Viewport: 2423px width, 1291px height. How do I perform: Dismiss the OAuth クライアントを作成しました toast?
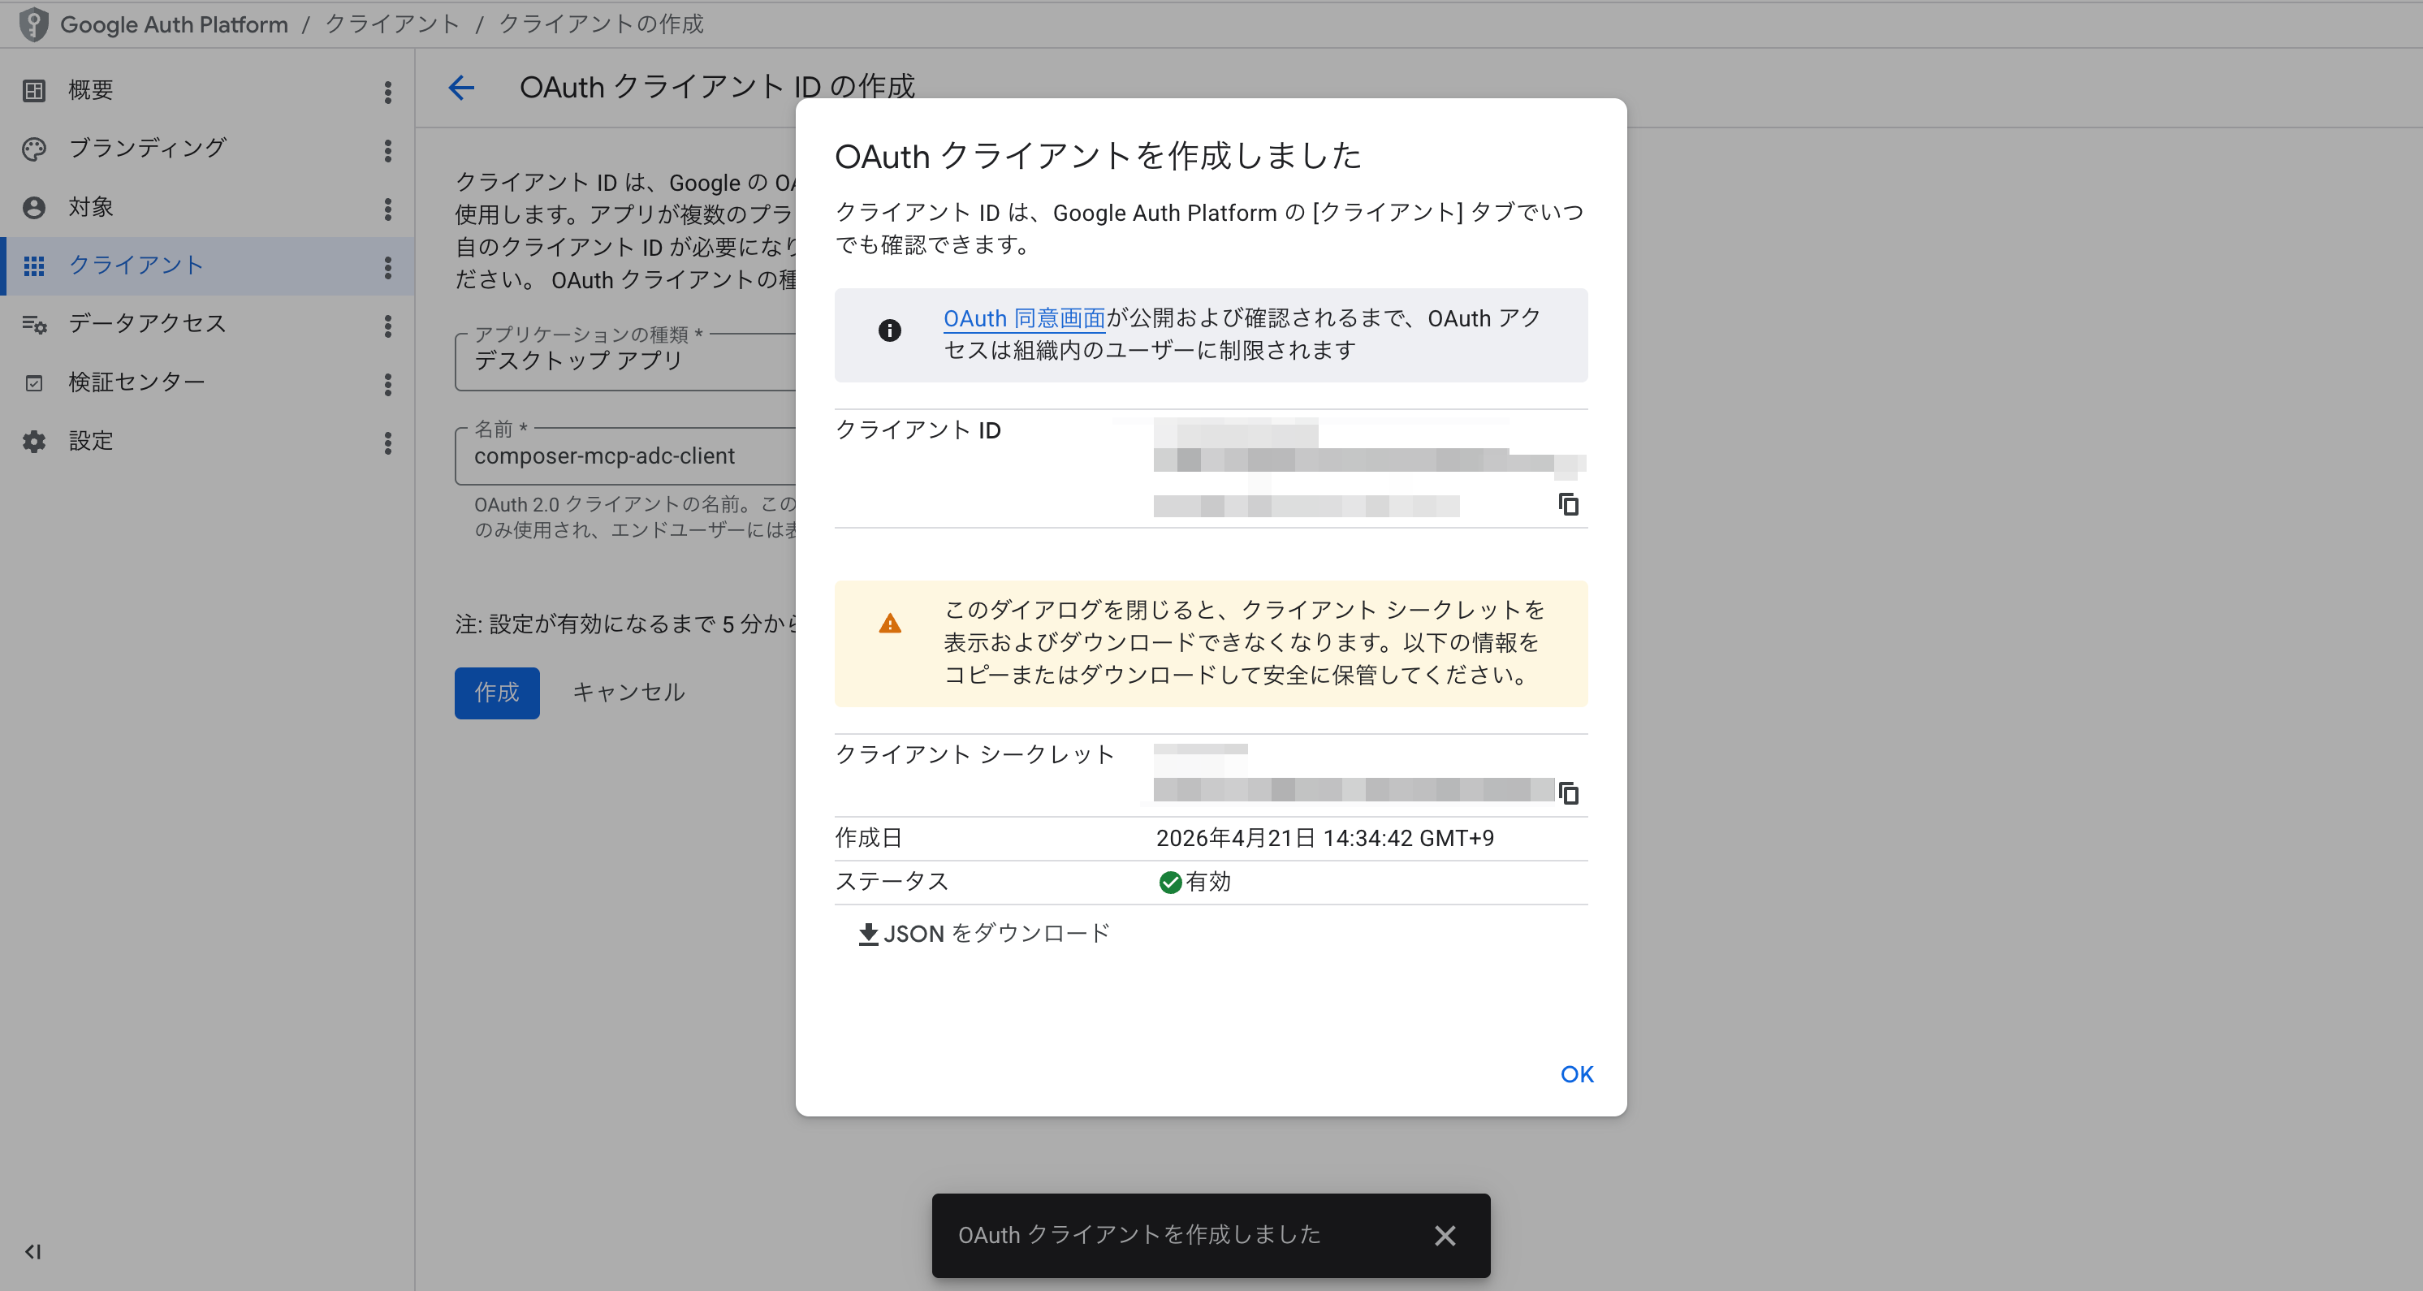1445,1236
